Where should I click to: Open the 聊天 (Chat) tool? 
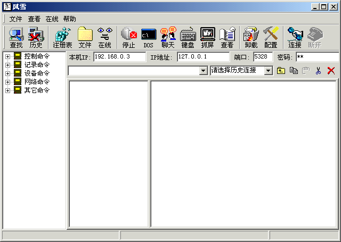click(168, 38)
